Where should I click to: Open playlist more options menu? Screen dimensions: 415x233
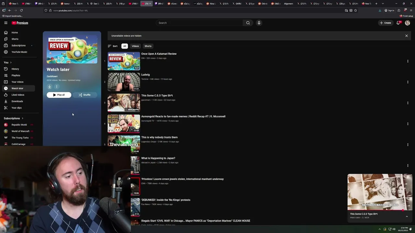pos(56,86)
